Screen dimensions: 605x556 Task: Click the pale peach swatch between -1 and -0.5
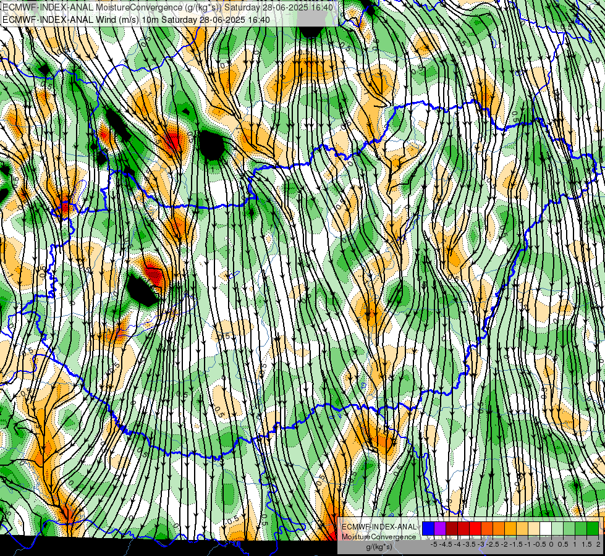point(534,528)
